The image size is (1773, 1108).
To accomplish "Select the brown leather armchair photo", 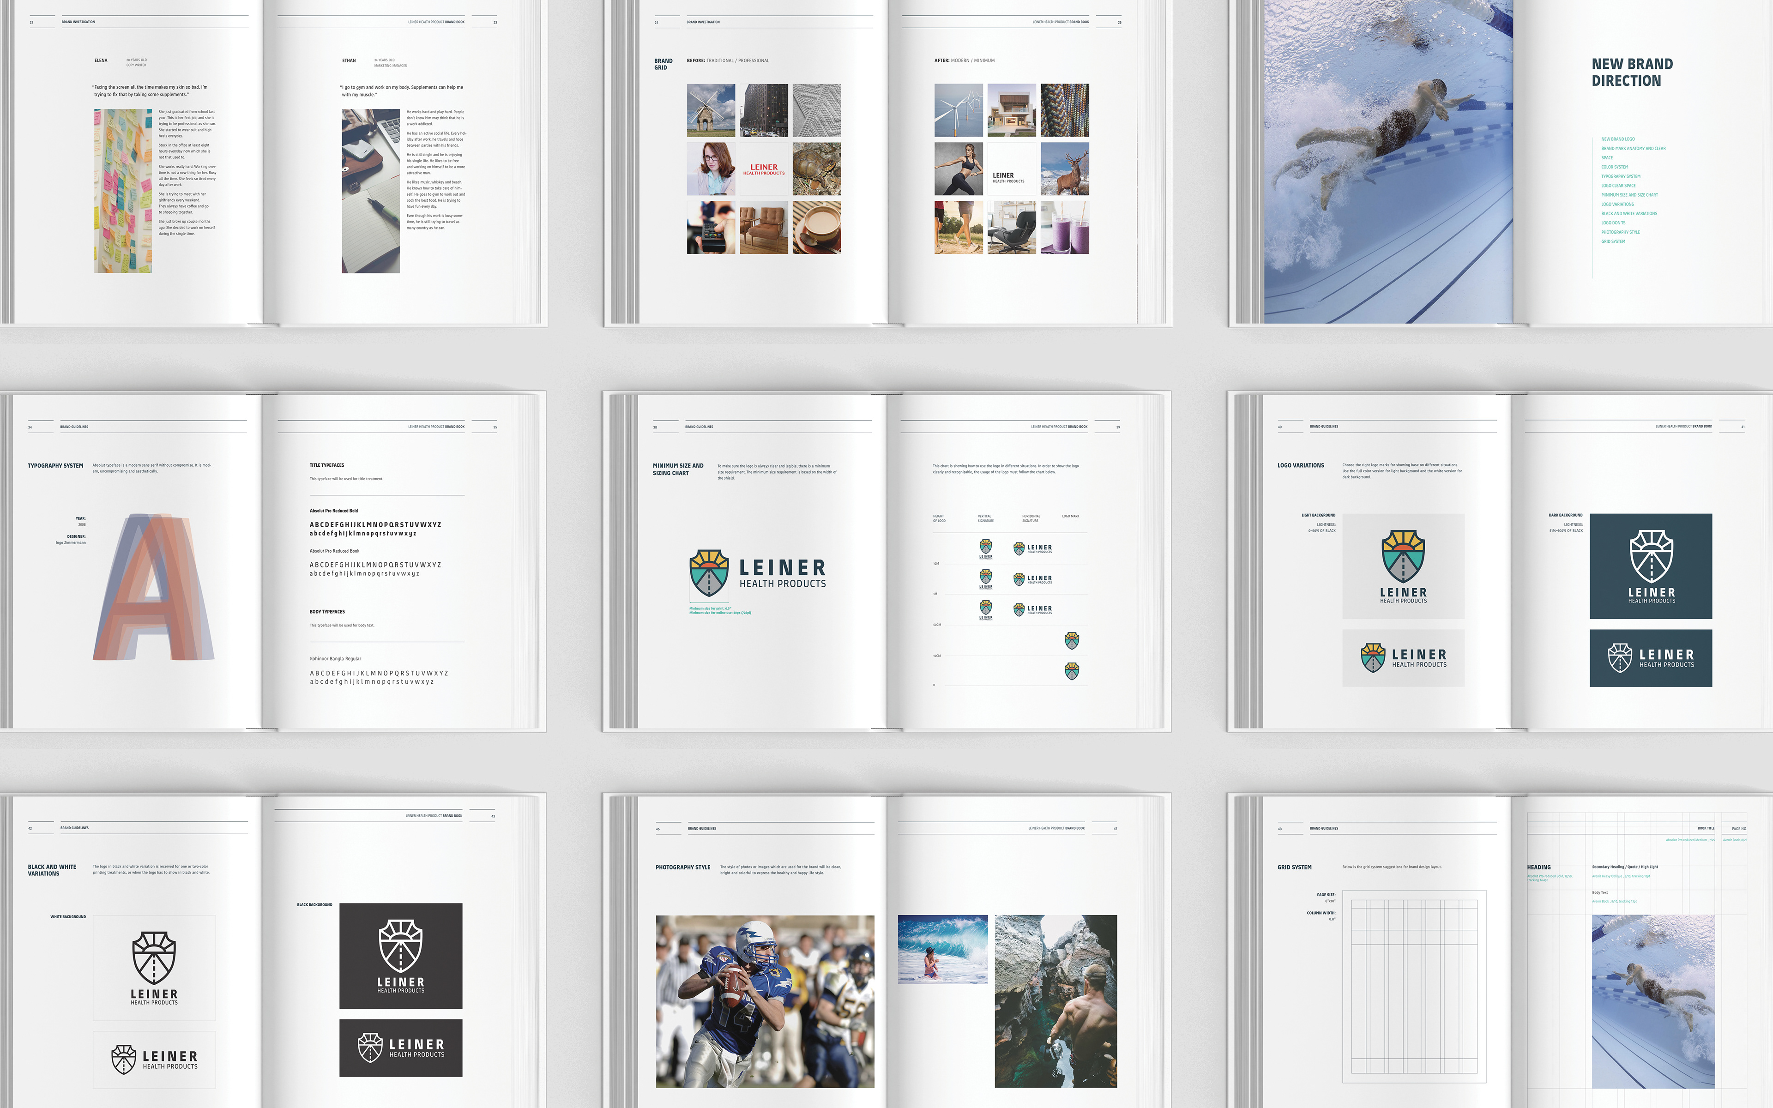I will [763, 228].
